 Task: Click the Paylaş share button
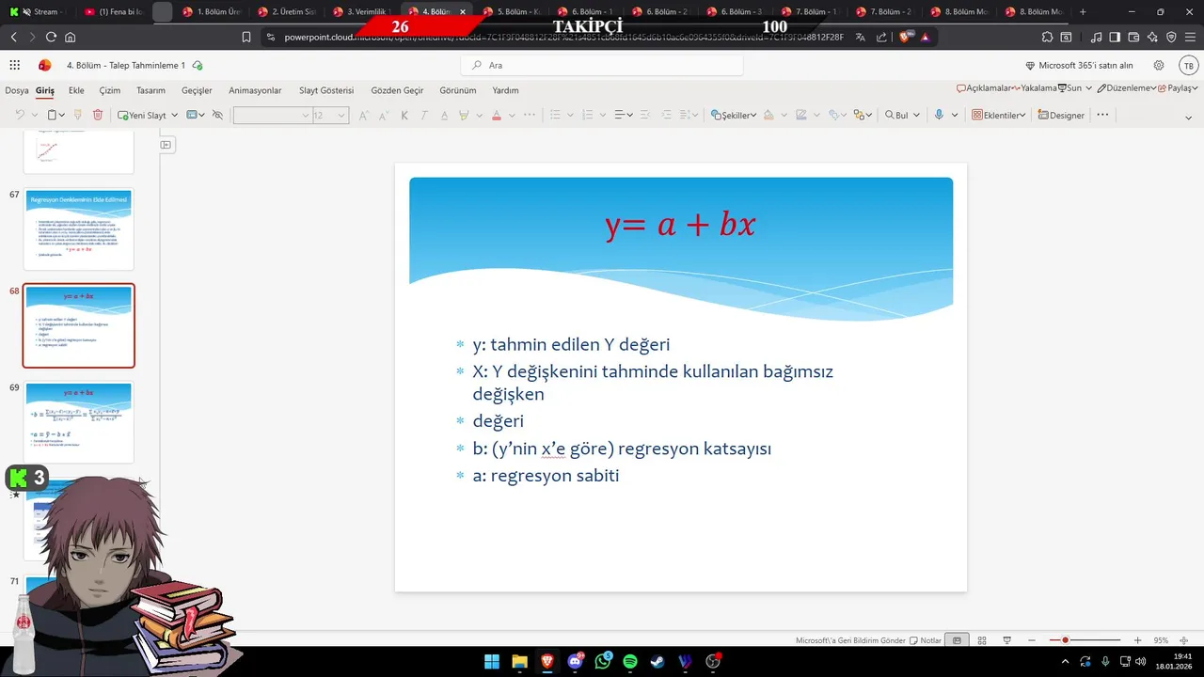(1177, 87)
